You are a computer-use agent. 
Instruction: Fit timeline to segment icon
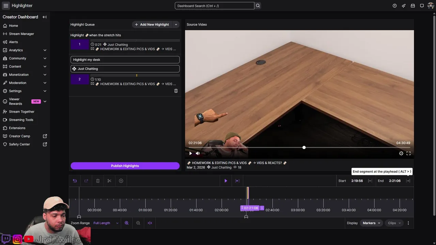tap(150, 223)
